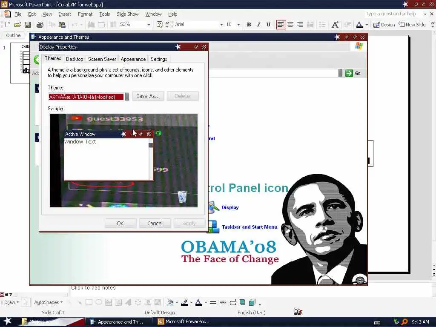Viewport: 436px width, 327px height.
Task: Open the AutoShapes dropdown
Action: pyautogui.click(x=48, y=302)
